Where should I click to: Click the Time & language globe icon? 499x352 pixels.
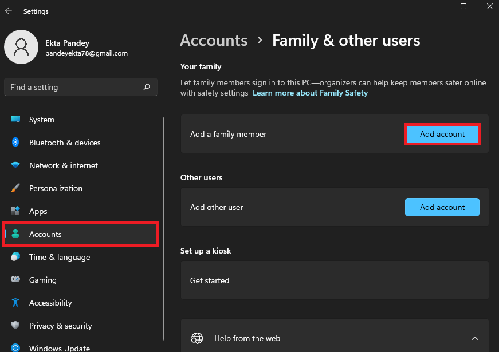(15, 257)
